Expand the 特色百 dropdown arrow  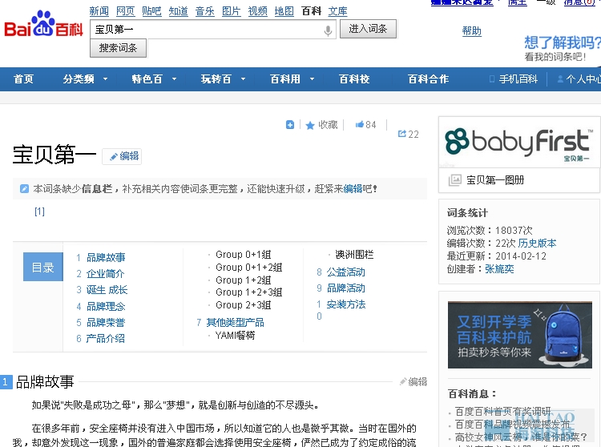(174, 79)
